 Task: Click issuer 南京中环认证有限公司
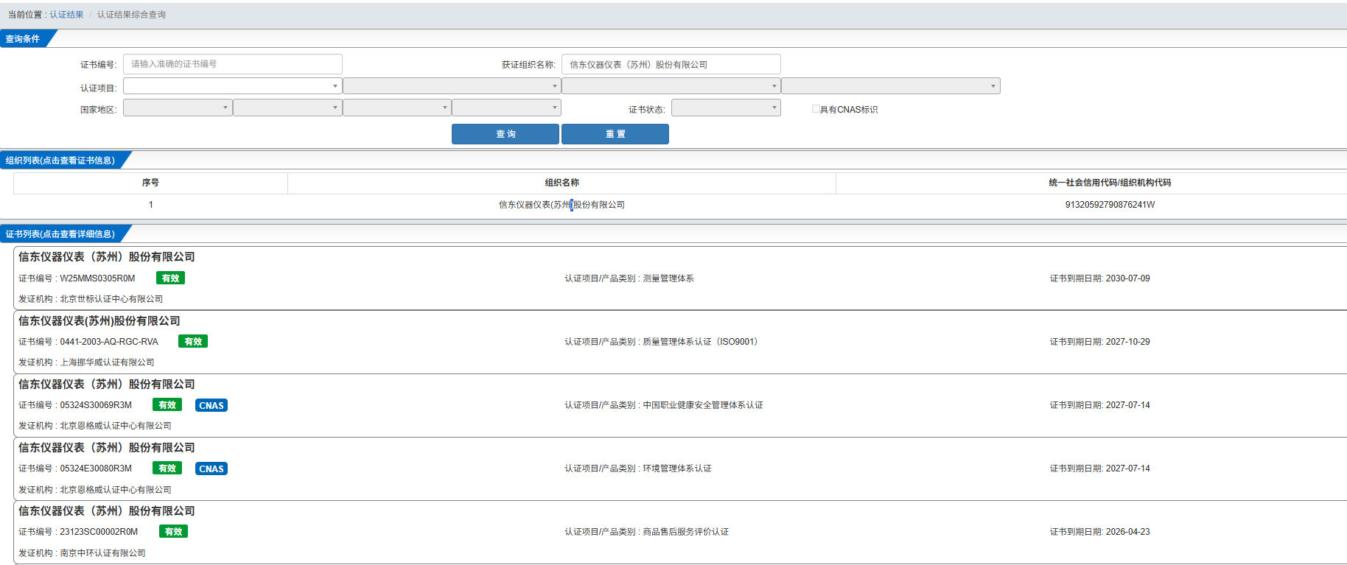point(102,553)
